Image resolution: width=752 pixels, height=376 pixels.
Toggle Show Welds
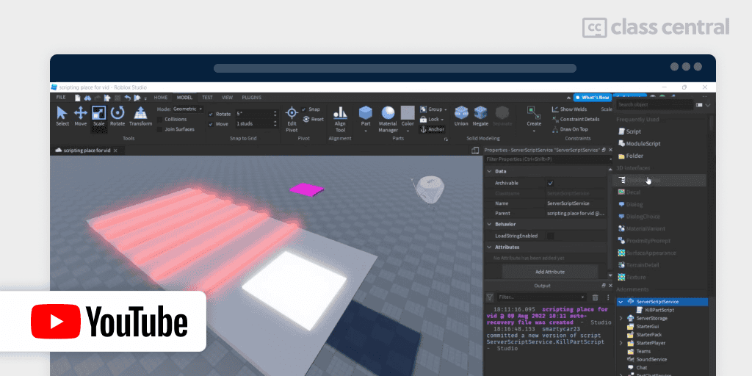pyautogui.click(x=569, y=109)
